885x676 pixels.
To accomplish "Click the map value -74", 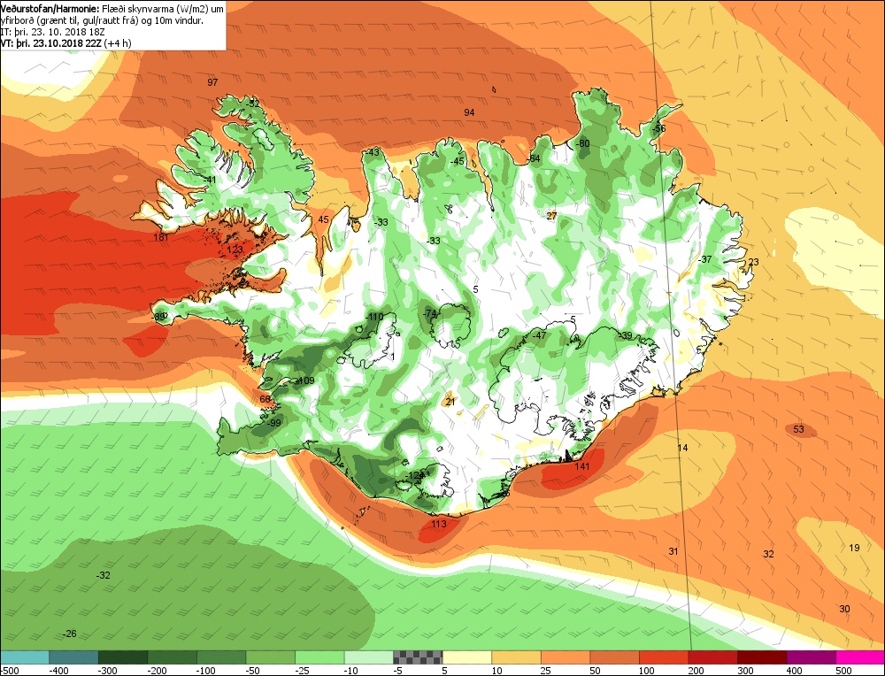I will coord(430,313).
